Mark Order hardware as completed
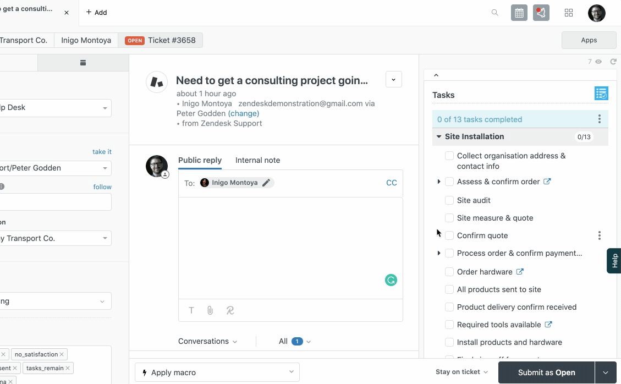 (x=449, y=271)
